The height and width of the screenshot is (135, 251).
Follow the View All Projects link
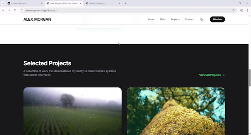212,75
